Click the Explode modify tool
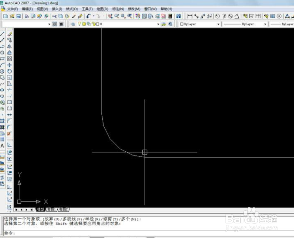 (9, 133)
